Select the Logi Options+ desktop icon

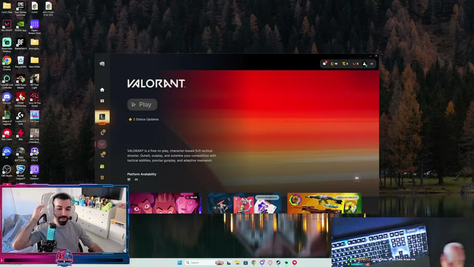click(34, 172)
